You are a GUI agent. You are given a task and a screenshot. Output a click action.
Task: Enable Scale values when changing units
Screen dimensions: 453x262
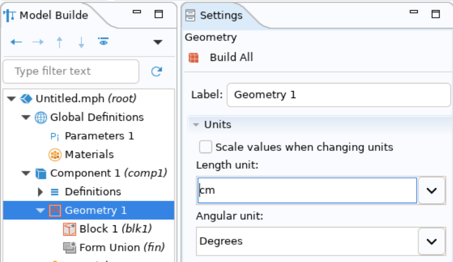pos(205,147)
